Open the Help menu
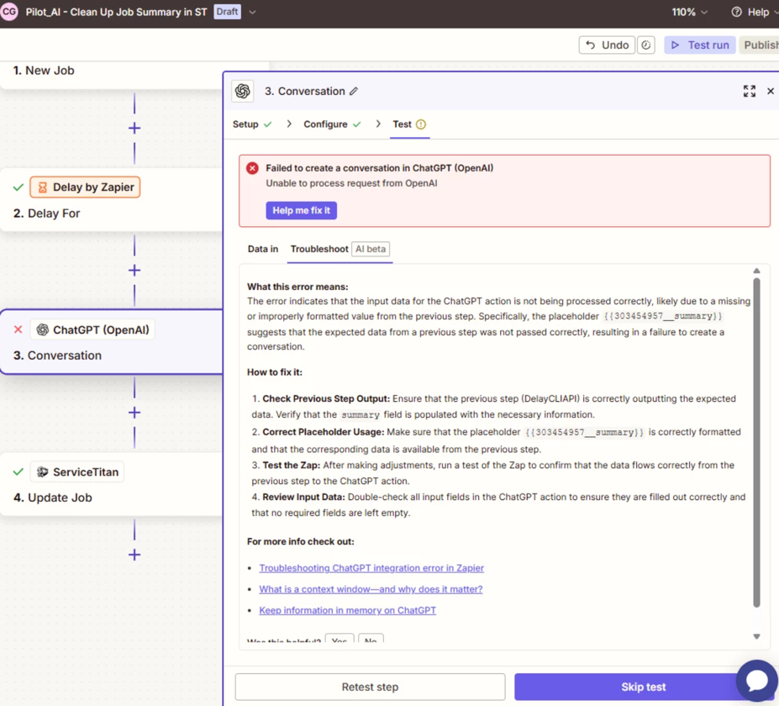779x706 pixels. 754,12
